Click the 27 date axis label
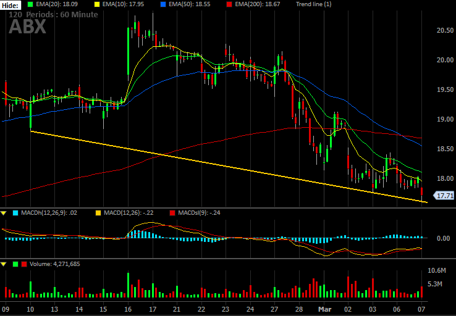The image size is (456, 316). (x=275, y=309)
